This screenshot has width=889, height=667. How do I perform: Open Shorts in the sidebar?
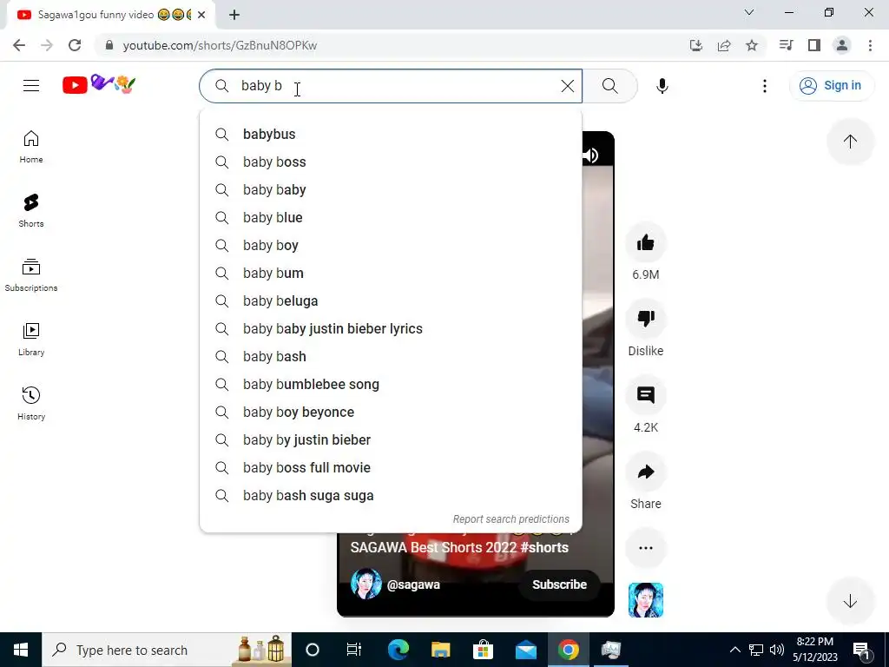(31, 211)
